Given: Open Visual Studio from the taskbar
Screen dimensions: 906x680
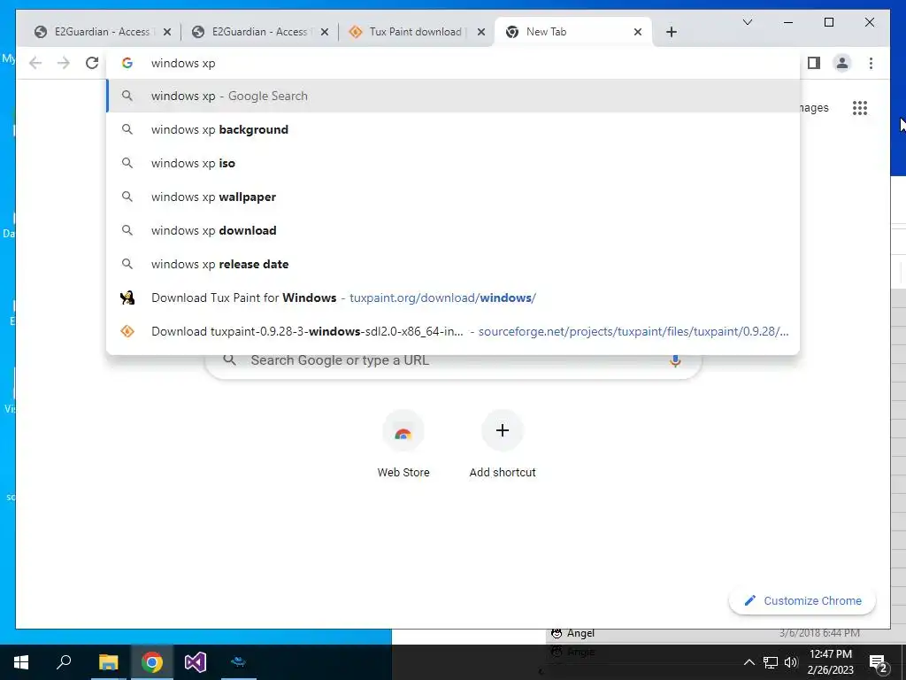Looking at the screenshot, I should pyautogui.click(x=196, y=662).
